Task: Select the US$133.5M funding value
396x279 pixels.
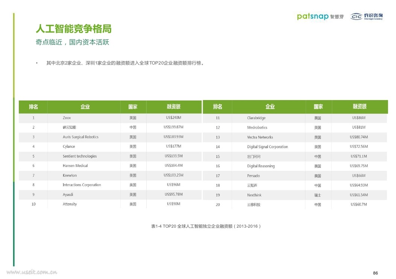Action: coord(173,156)
